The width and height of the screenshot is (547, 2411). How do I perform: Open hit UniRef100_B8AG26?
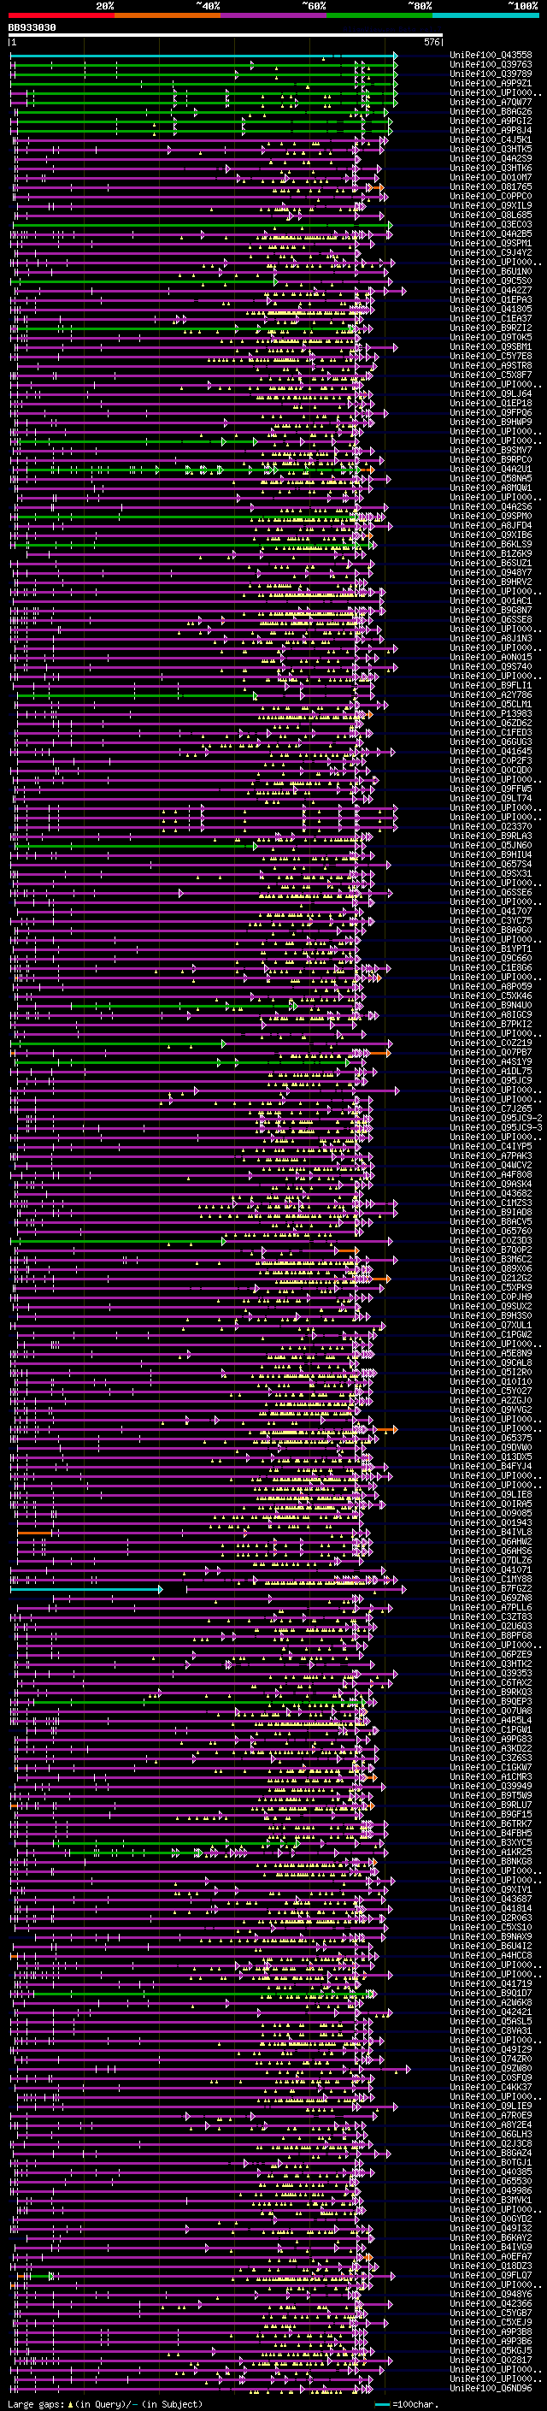[491, 111]
